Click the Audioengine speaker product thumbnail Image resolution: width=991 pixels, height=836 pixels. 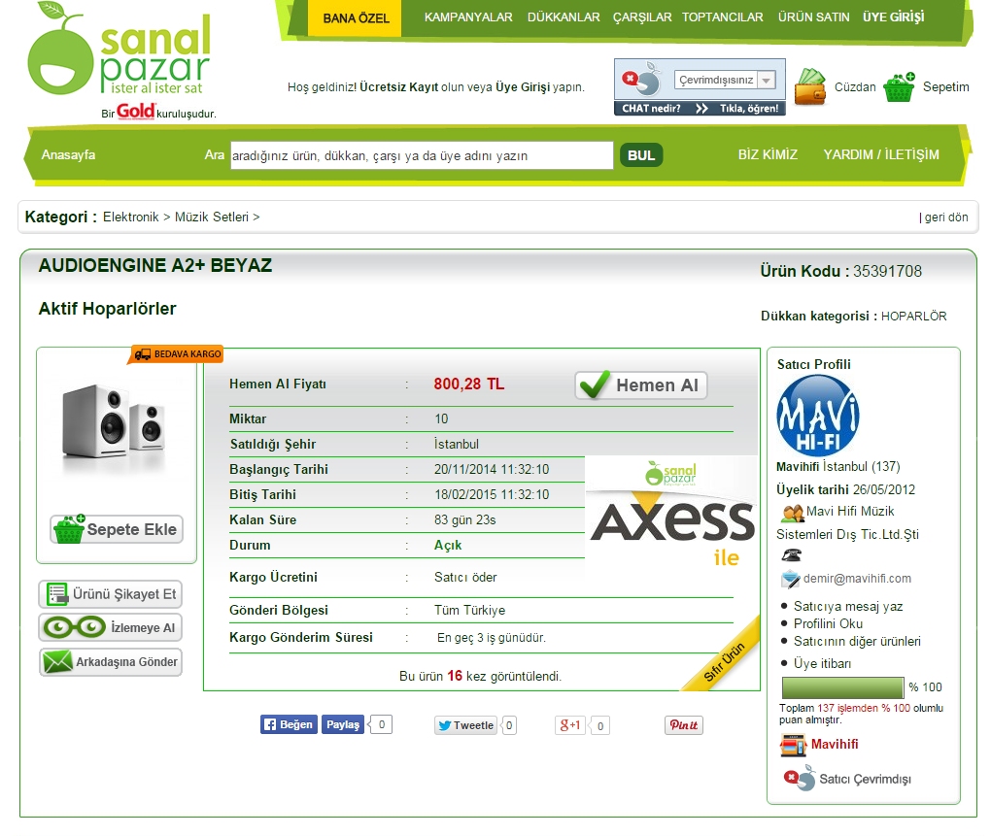tap(114, 423)
